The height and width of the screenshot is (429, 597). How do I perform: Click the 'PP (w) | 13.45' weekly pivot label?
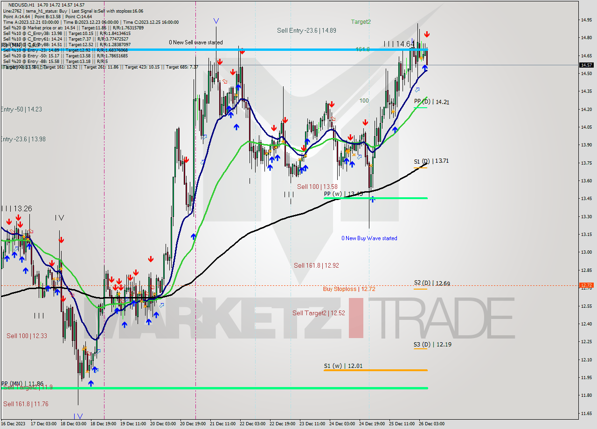click(343, 194)
